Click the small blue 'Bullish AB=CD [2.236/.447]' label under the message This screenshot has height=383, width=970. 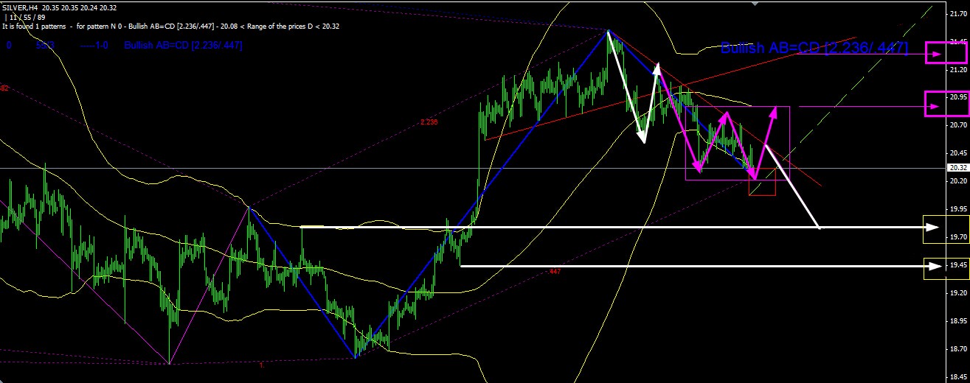pos(183,46)
